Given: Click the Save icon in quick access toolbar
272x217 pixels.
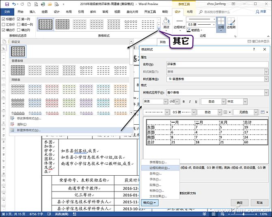Looking at the screenshot, I should [7, 4].
